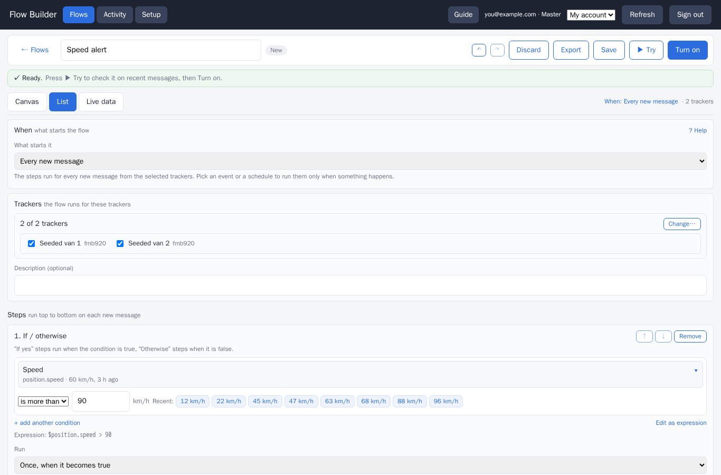Go back via the Flows link
721x475 pixels.
coord(35,50)
